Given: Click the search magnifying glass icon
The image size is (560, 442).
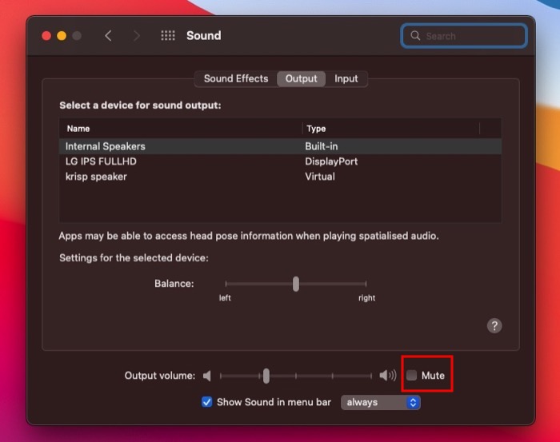Looking at the screenshot, I should point(415,36).
